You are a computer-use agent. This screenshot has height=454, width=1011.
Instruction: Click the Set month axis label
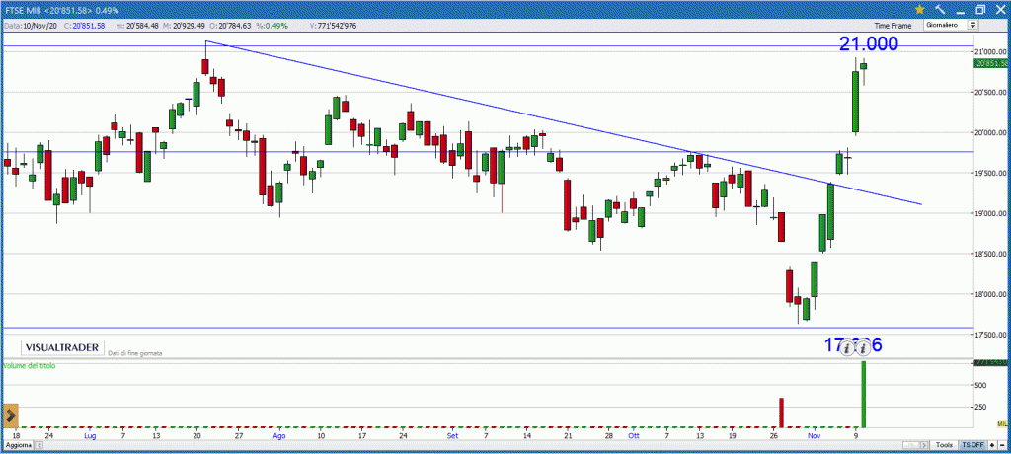point(452,435)
